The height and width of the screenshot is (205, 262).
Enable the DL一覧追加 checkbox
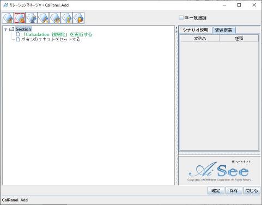(x=181, y=17)
